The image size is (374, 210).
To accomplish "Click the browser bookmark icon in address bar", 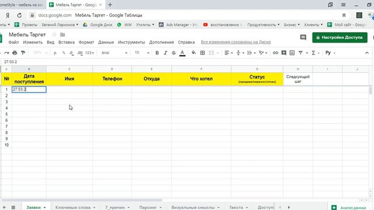I will coord(344,15).
